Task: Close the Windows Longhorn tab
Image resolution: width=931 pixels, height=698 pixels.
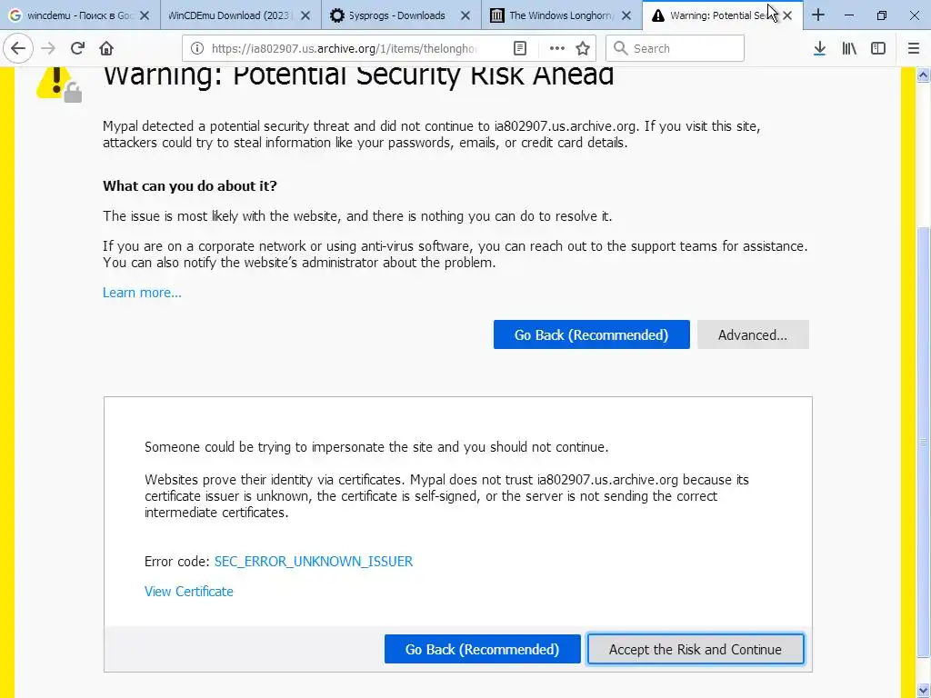Action: click(626, 15)
